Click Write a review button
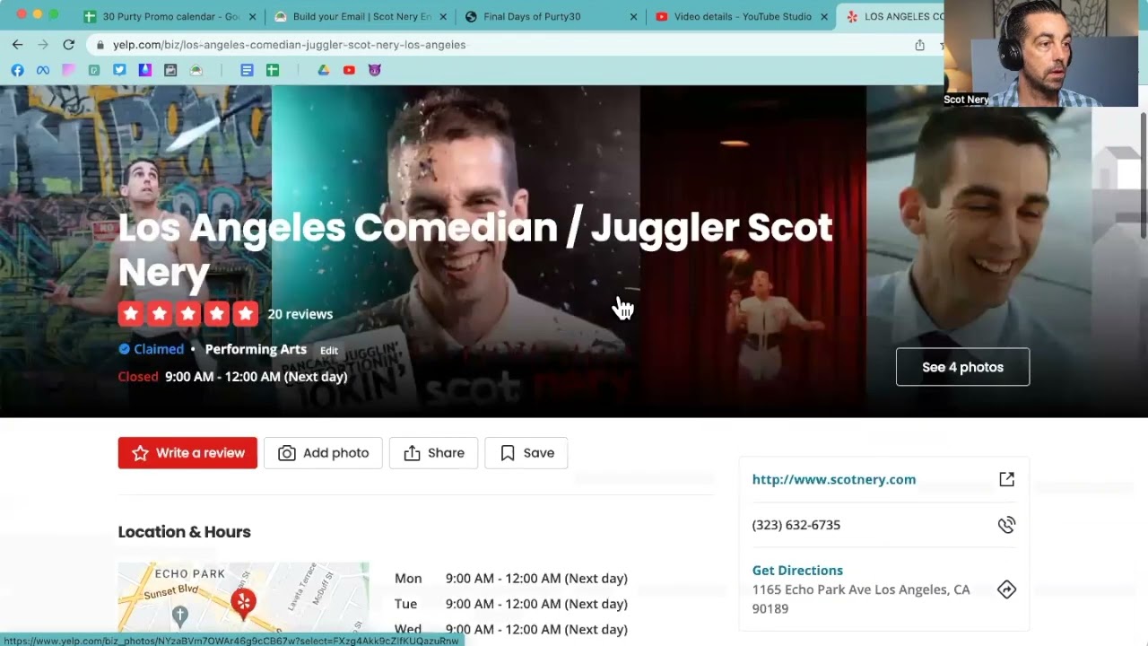 [187, 453]
